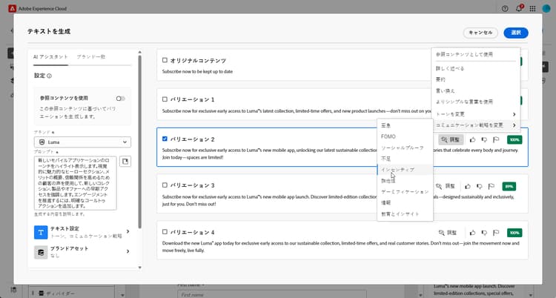Select 至急 strategy option
556x298 pixels.
click(x=405, y=125)
